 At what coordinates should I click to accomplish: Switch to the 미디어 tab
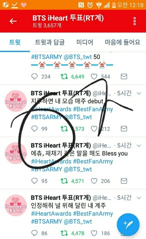85,42
